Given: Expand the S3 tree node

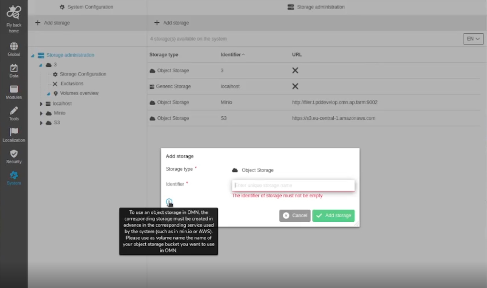Looking at the screenshot, I should pos(41,123).
